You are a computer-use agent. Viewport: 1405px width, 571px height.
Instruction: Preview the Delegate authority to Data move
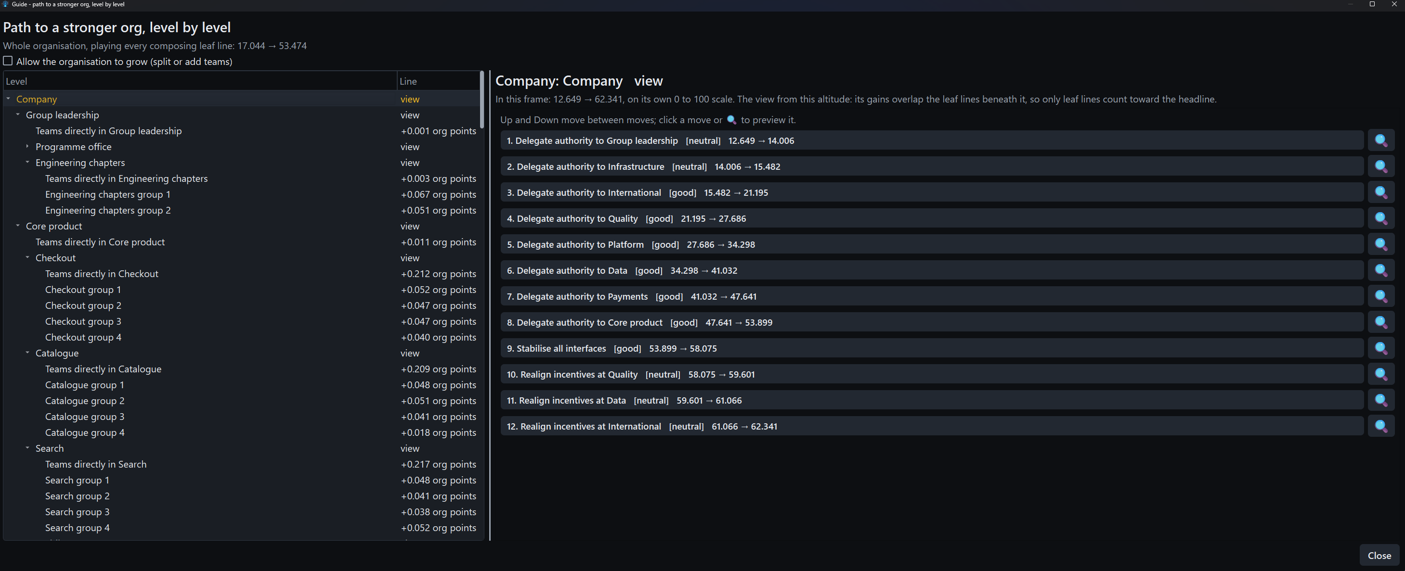click(x=1380, y=270)
